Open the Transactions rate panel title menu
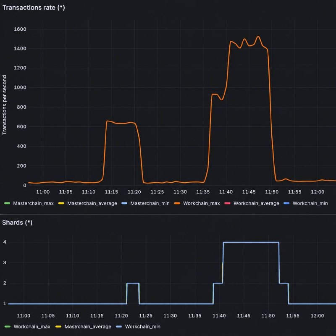This screenshot has width=336, height=336. [34, 8]
